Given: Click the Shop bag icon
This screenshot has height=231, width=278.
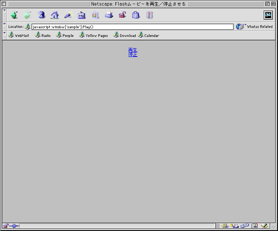Looking at the screenshot, I should click(x=136, y=15).
